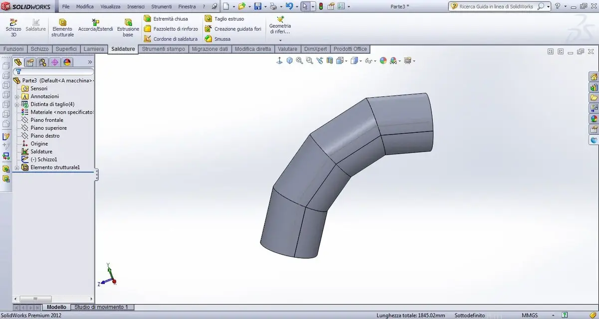The image size is (599, 319).
Task: Select the Schizzo 3D tool
Action: (x=13, y=27)
